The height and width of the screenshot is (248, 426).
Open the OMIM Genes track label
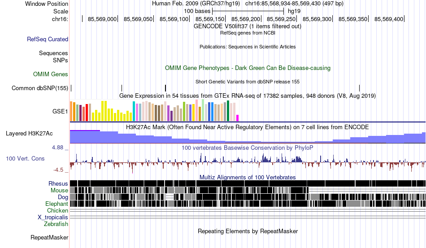51,74
